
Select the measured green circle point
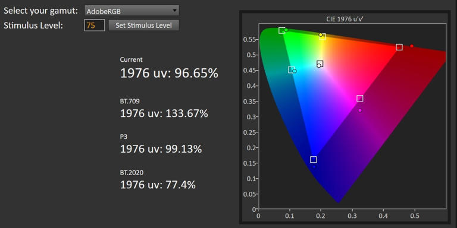(286, 30)
